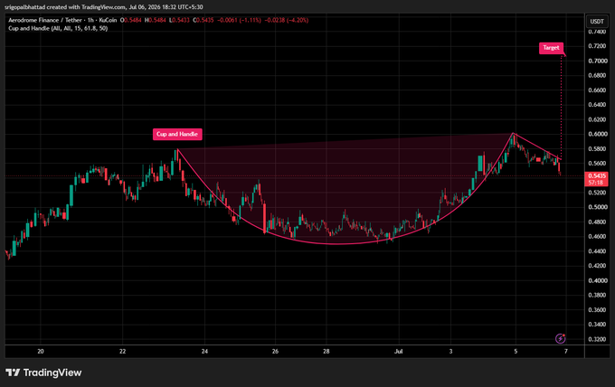This screenshot has width=615, height=387.
Task: Click the 0.6000 price axis label
Action: (x=598, y=134)
